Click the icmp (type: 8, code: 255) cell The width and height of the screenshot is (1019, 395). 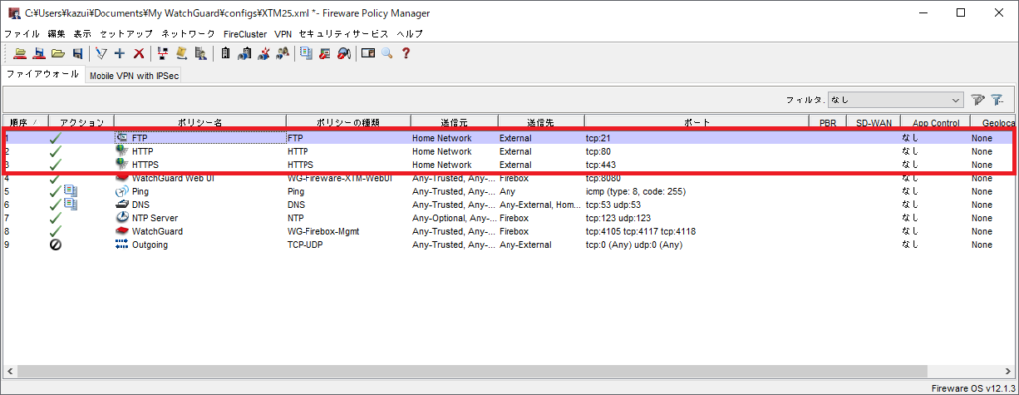pyautogui.click(x=636, y=192)
